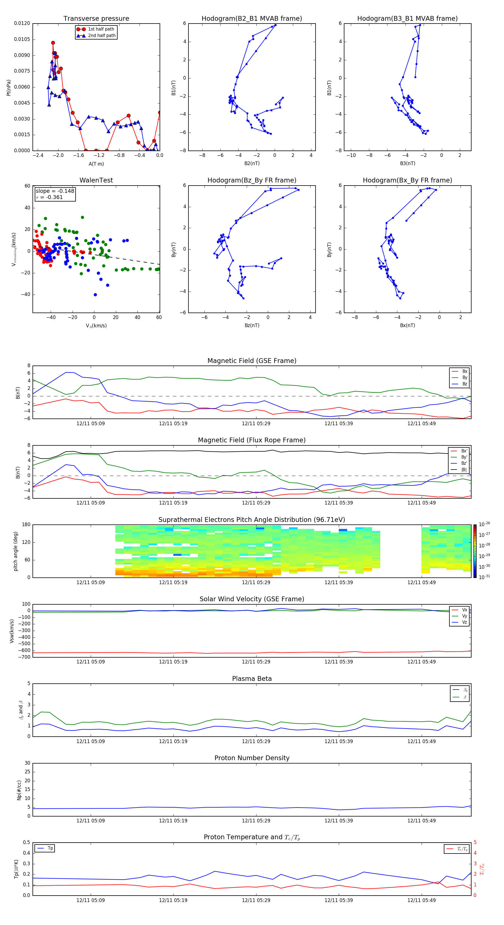
Task: Click the 'Bz' legend entry in GSE magnetic field
Action: [x=459, y=384]
